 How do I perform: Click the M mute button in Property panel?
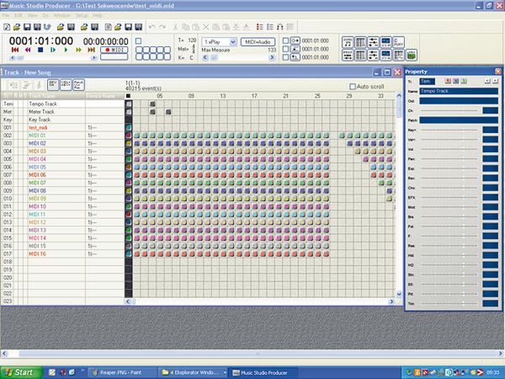[455, 81]
